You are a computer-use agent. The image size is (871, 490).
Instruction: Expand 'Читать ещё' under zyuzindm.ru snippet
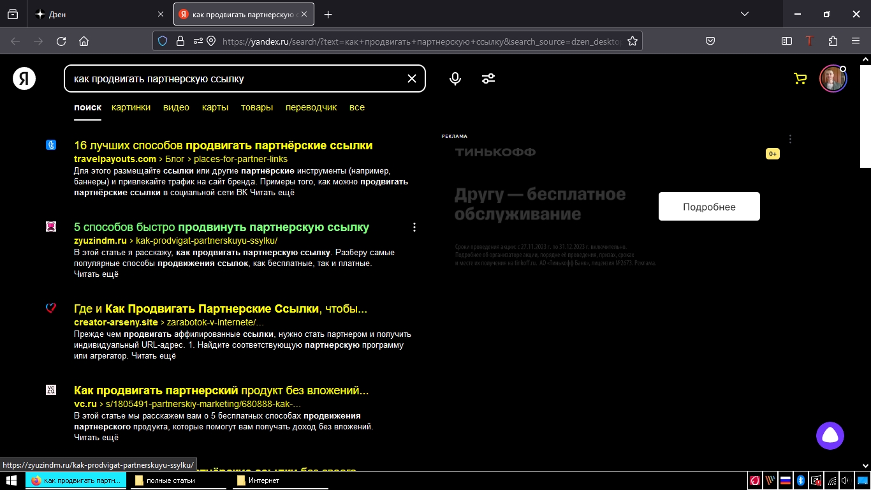point(96,274)
